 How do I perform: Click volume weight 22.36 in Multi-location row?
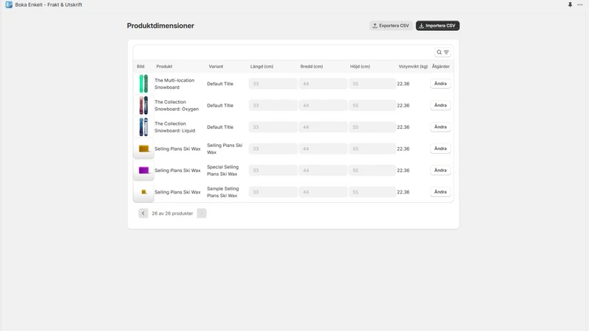pyautogui.click(x=403, y=84)
